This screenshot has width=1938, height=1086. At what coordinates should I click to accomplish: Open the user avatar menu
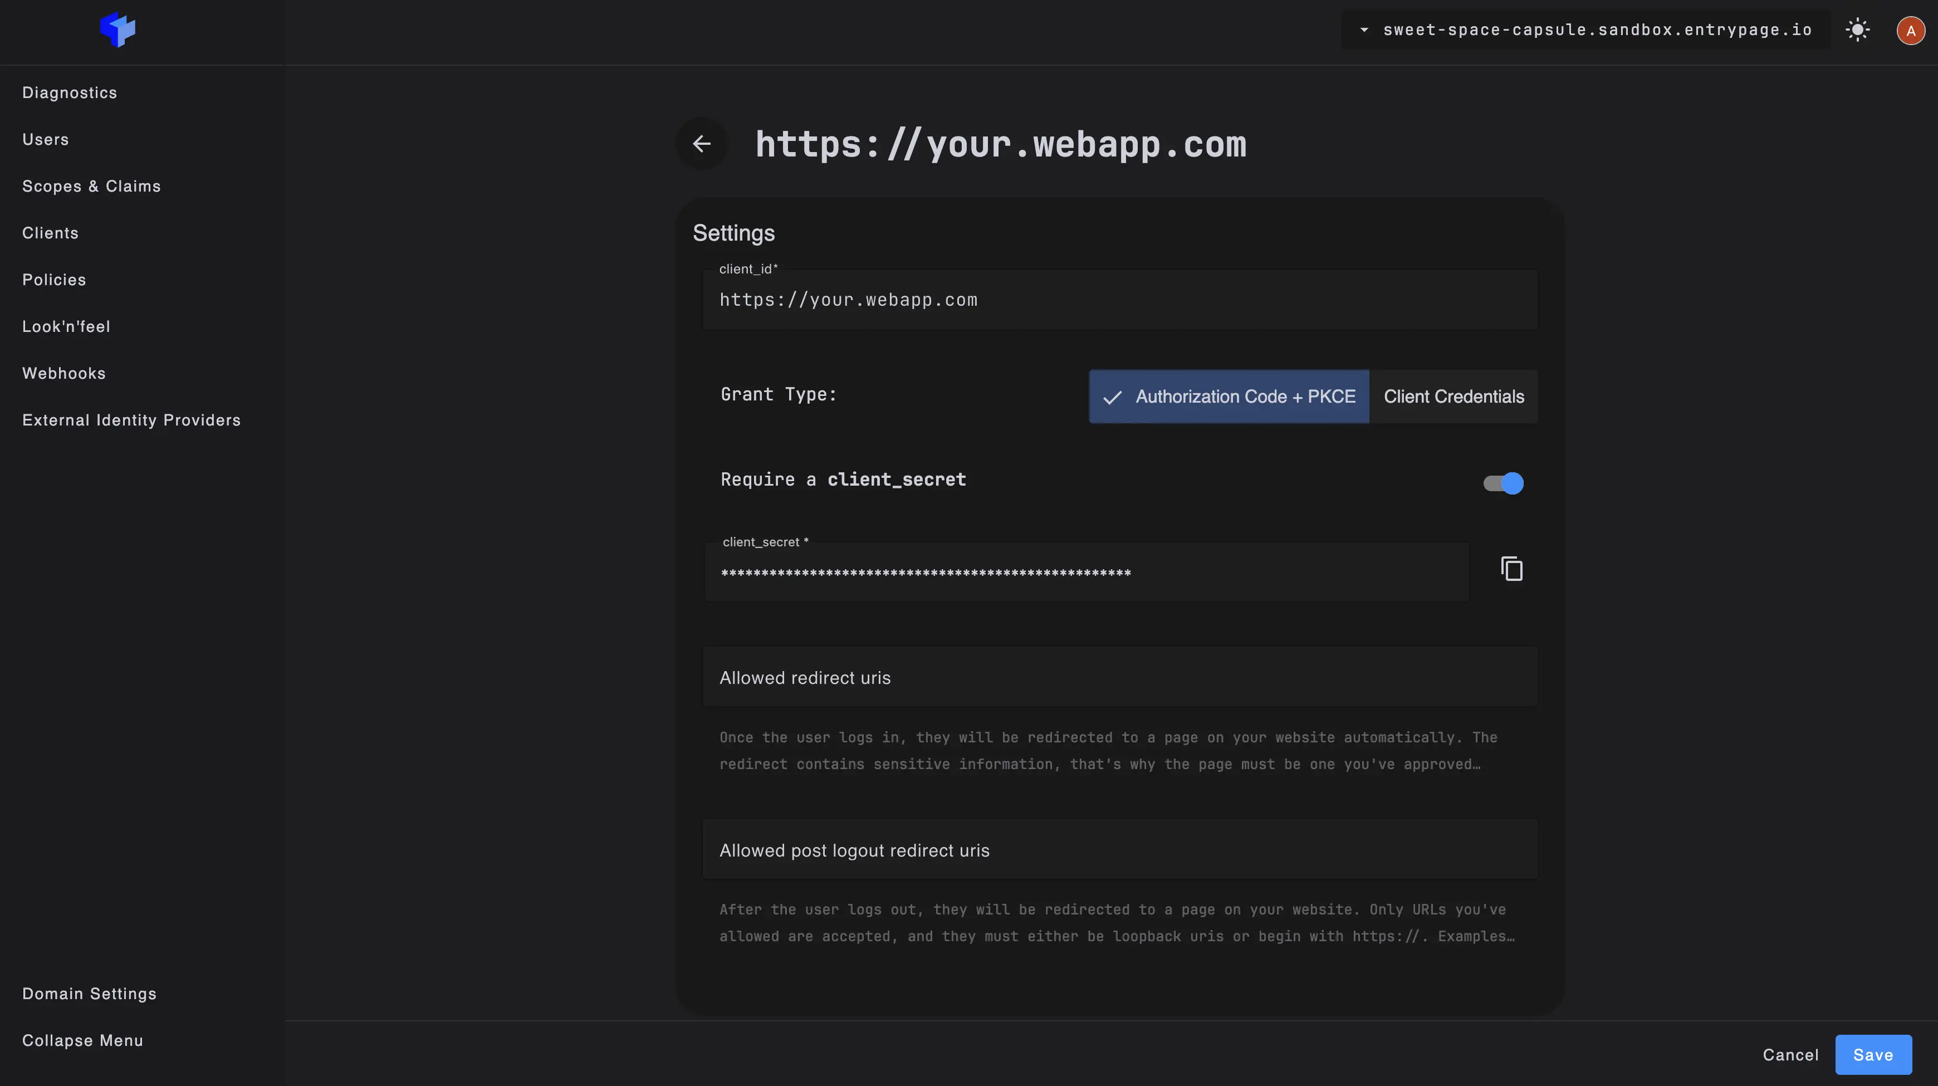pyautogui.click(x=1910, y=30)
